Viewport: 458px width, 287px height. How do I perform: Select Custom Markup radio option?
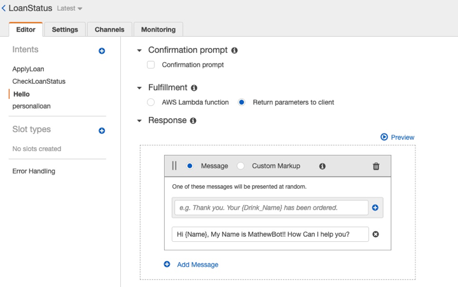point(240,166)
